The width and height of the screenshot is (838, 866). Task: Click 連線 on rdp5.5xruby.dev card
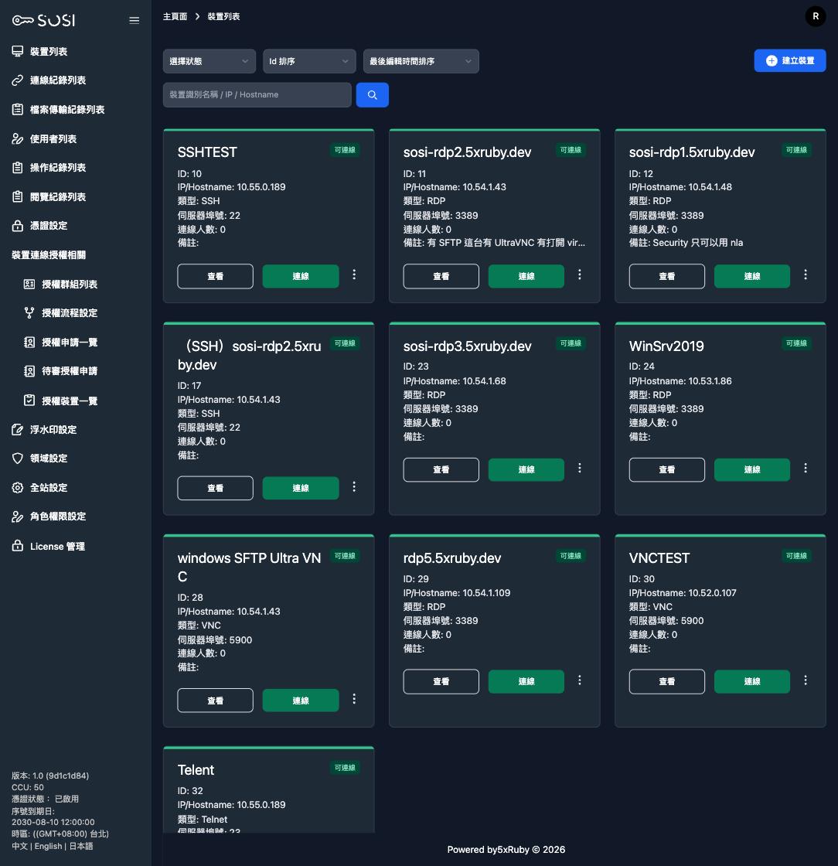526,681
